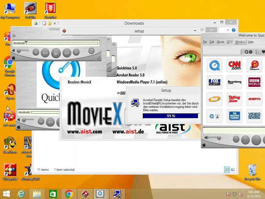
Task: Click speaker icon in Welcome to QuickTime window
Action: pos(207,138)
